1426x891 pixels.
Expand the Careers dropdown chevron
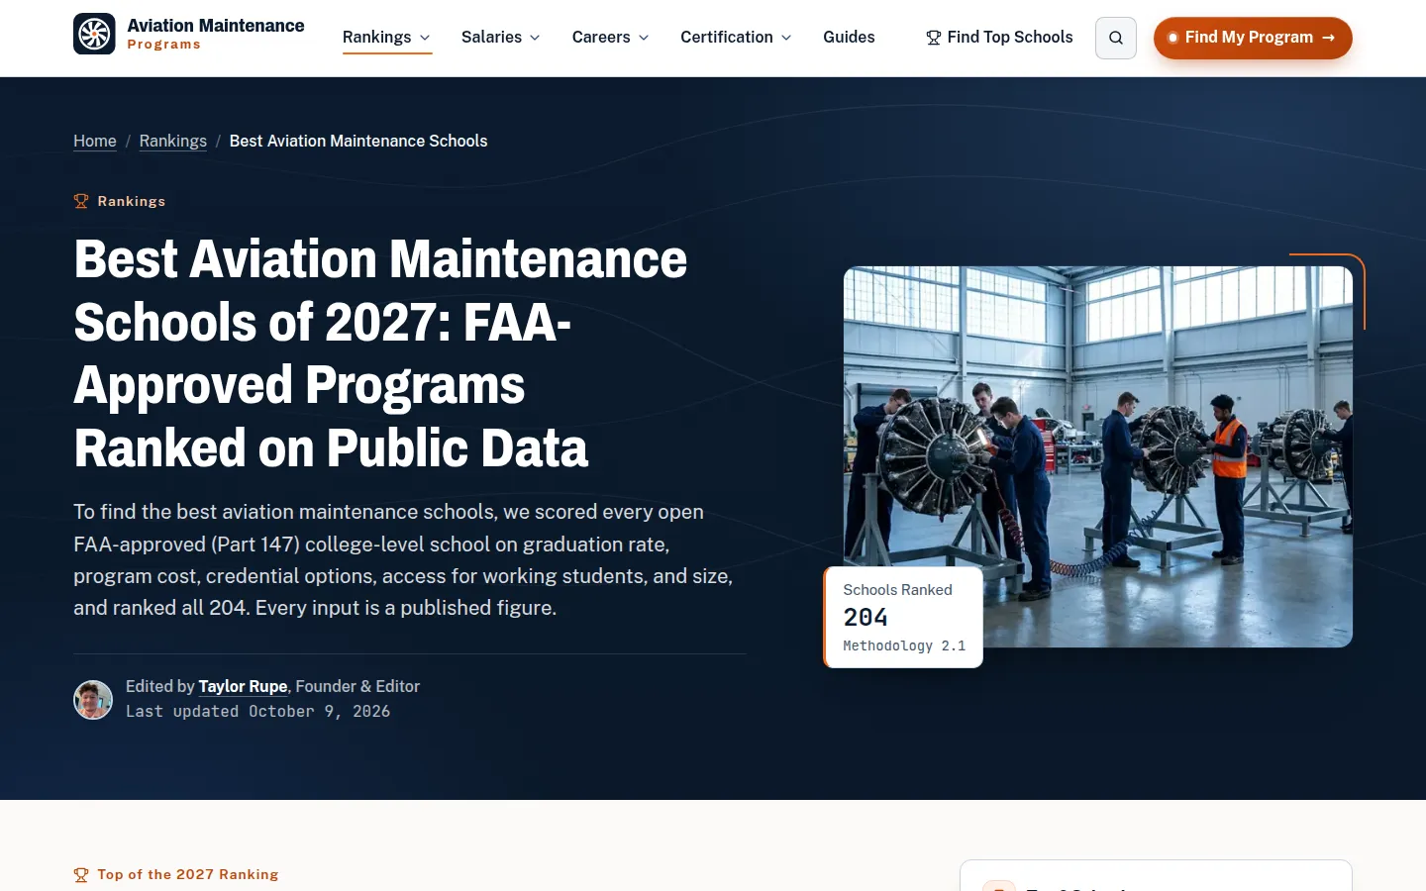(644, 38)
